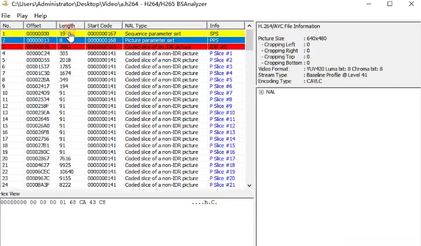Screen dimensions: 421x246
Task: Sort by the NAL Type column header
Action: [x=165, y=26]
